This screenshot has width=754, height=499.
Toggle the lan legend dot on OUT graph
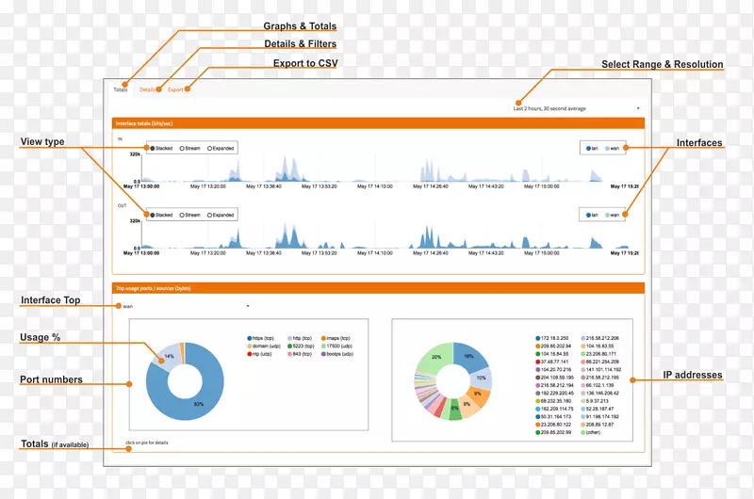click(588, 216)
